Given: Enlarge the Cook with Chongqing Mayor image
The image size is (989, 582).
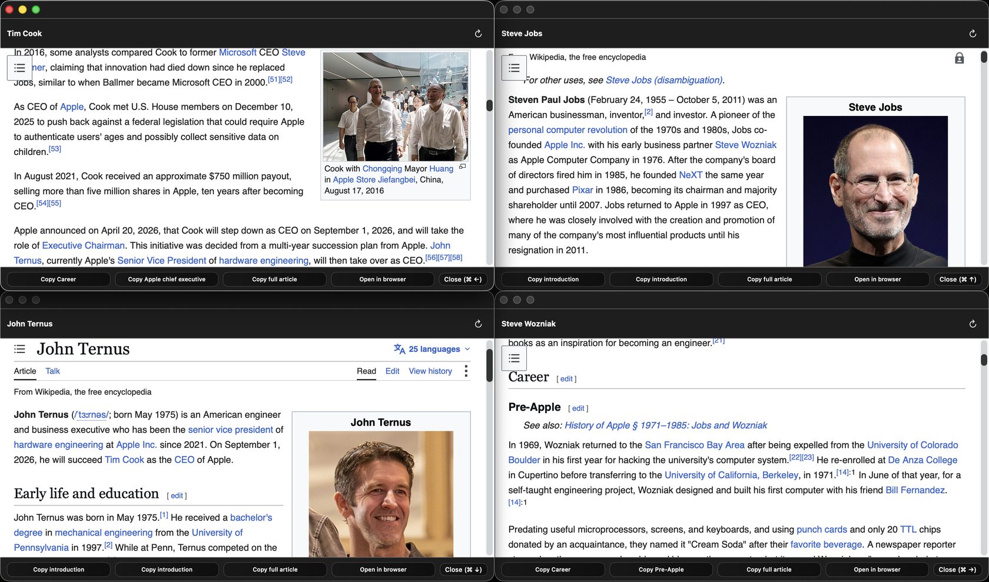Looking at the screenshot, I should coord(462,167).
